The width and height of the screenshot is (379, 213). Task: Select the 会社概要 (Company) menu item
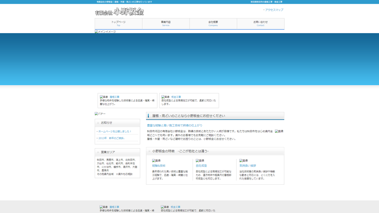coord(213,24)
